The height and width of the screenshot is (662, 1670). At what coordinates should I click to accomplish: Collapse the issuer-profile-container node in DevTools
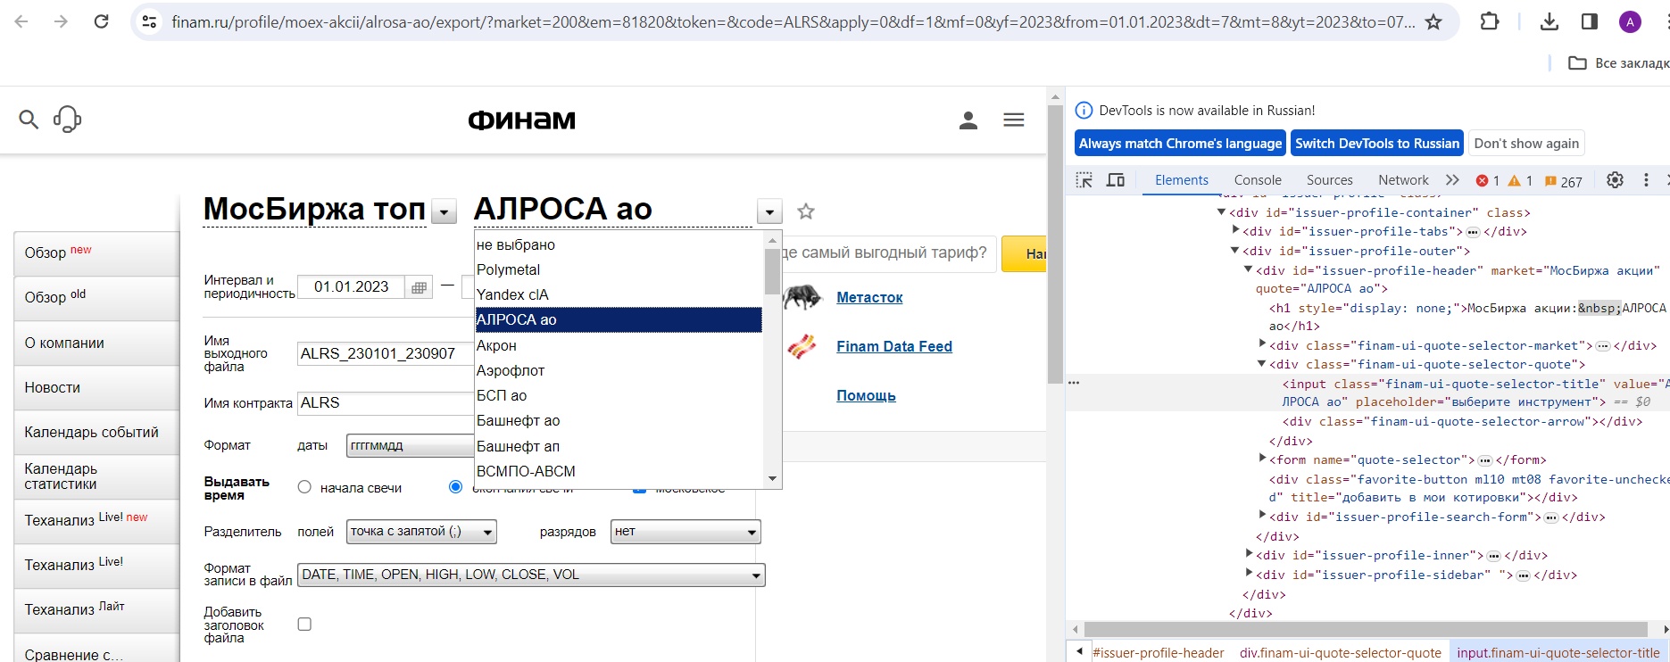point(1221,212)
